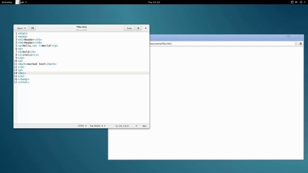The height and width of the screenshot is (173, 308).
Task: Close the gedit window
Action: pos(146,28)
